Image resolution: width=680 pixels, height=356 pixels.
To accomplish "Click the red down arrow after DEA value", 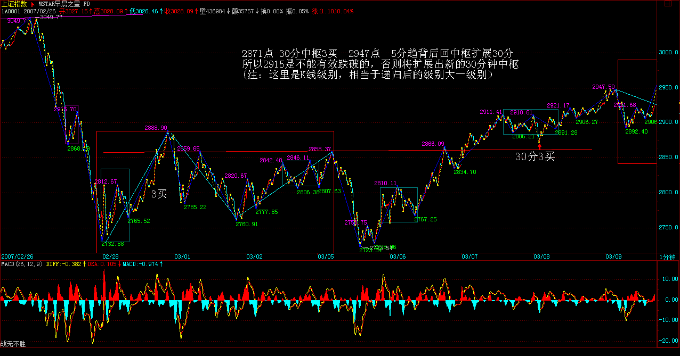I will [x=119, y=263].
